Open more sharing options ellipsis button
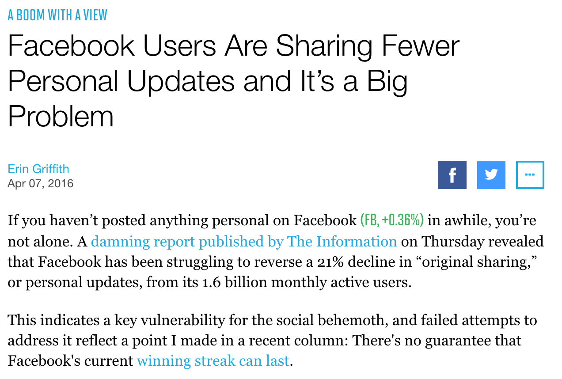Screen dimensions: 562x379 click(530, 175)
